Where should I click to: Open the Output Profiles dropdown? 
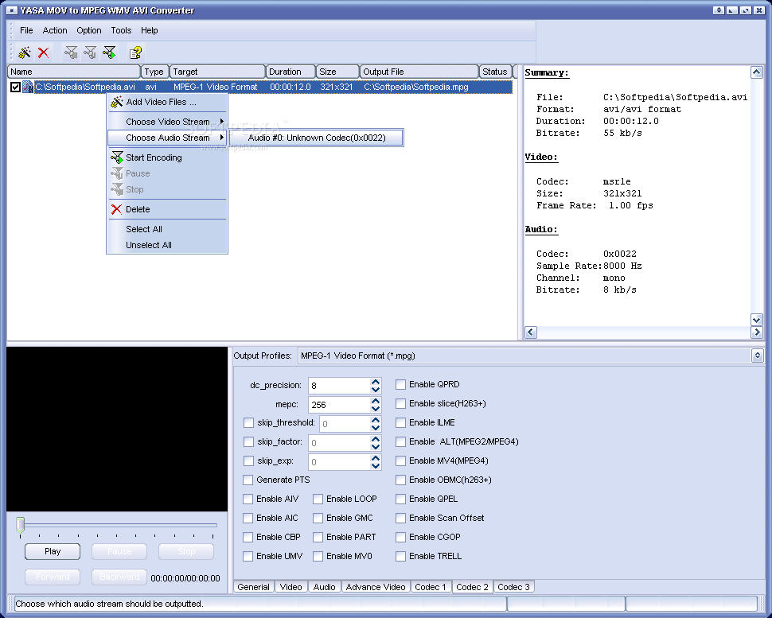(757, 356)
